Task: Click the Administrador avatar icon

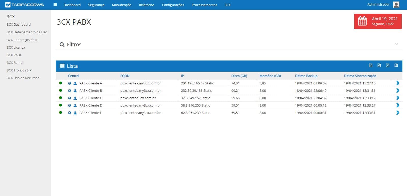Action: click(396, 5)
